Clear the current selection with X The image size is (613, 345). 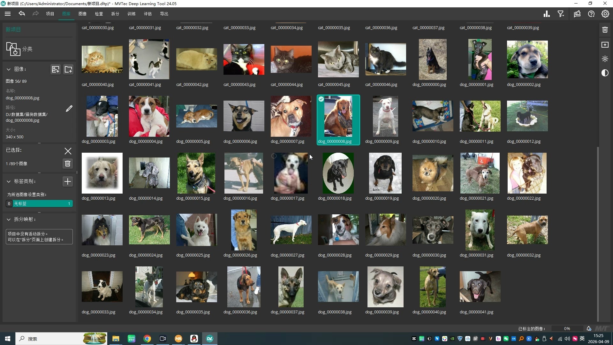click(68, 151)
